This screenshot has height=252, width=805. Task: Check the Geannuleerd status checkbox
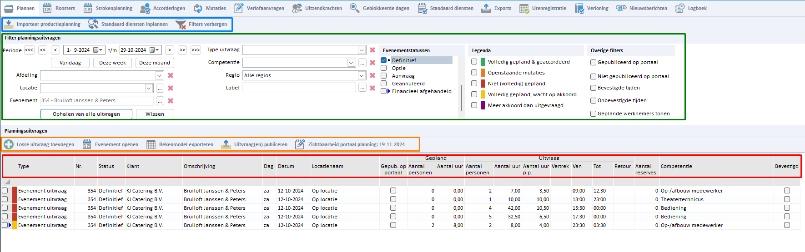(x=384, y=84)
